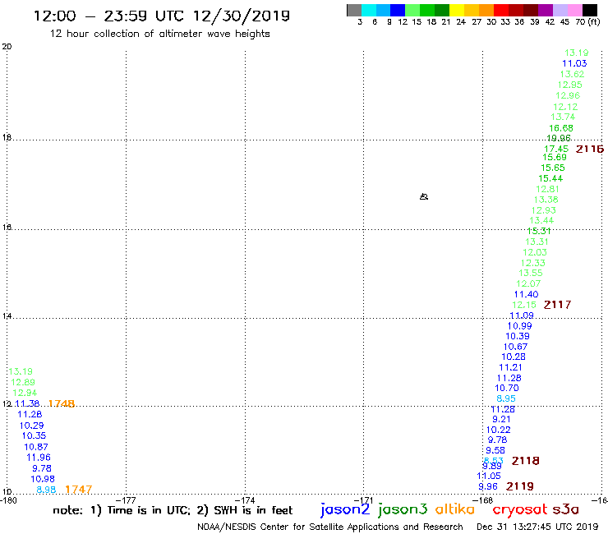
Task: Click the s3a satellite label
Action: point(566,509)
